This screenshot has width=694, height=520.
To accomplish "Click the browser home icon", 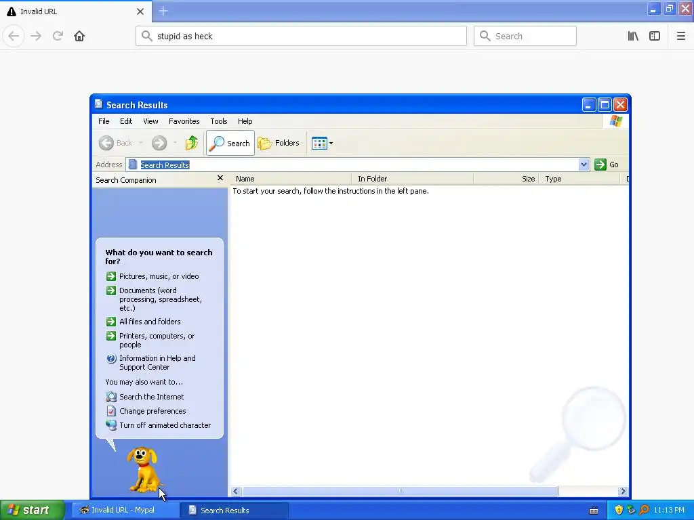I will 79,36.
